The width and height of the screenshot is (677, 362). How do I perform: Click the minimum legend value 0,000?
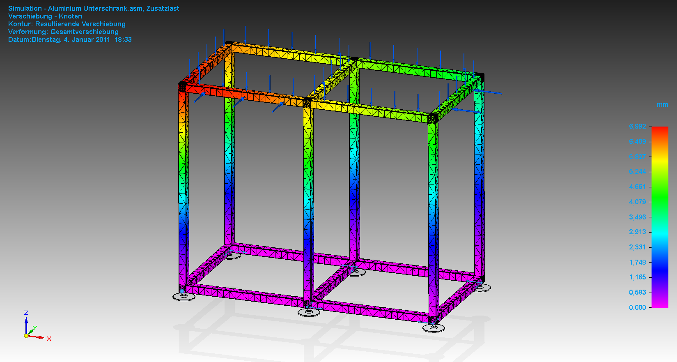point(637,307)
